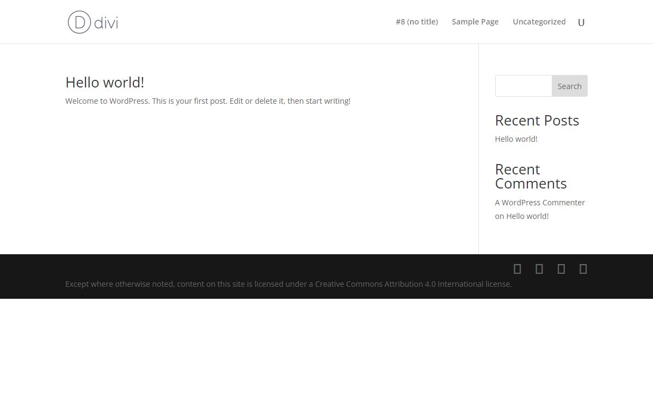Visit the 'A WordPress Commenter' author link
Viewport: 653px width, 402px height.
pos(540,203)
